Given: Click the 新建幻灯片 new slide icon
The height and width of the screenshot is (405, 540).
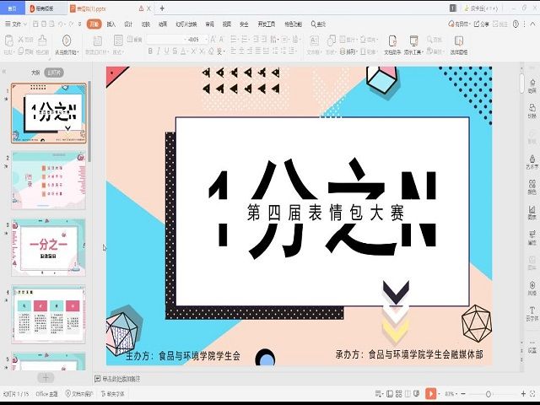Looking at the screenshot, I should point(98,41).
